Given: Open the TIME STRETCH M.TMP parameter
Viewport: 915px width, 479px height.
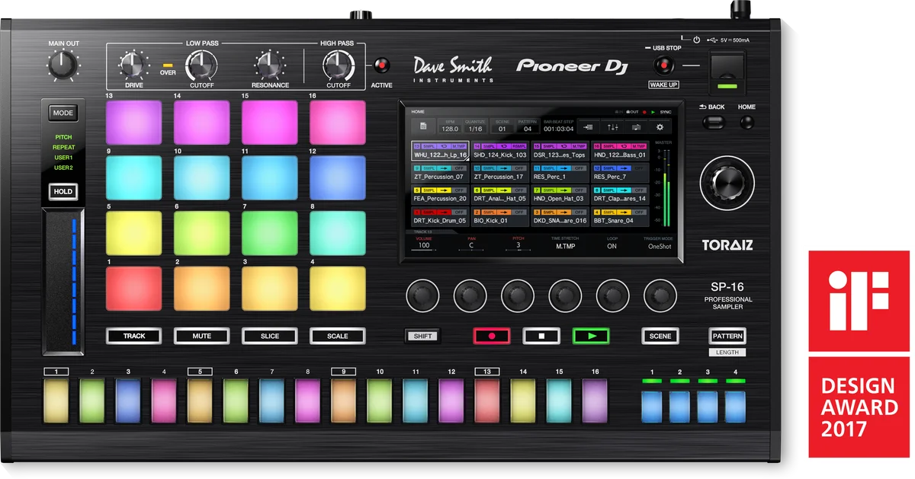Looking at the screenshot, I should click(565, 243).
